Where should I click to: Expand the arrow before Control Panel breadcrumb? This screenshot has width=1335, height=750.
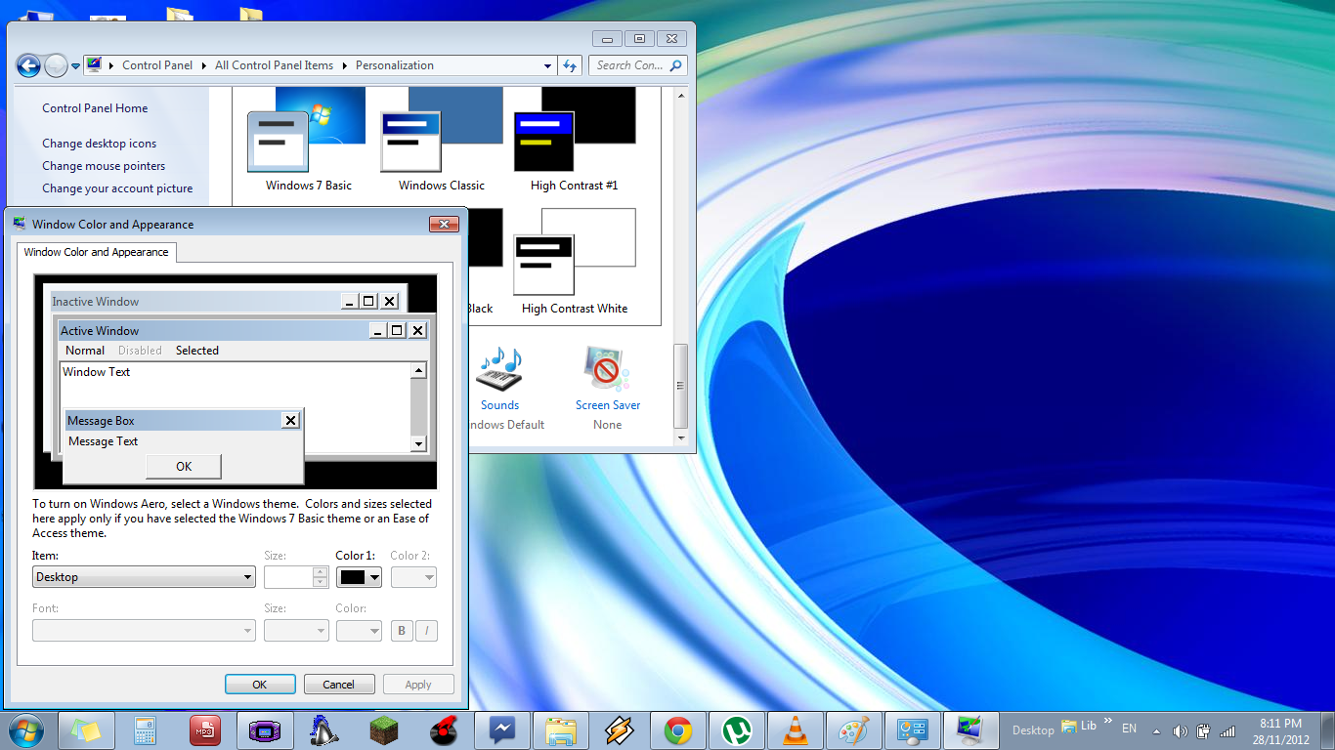tap(112, 65)
